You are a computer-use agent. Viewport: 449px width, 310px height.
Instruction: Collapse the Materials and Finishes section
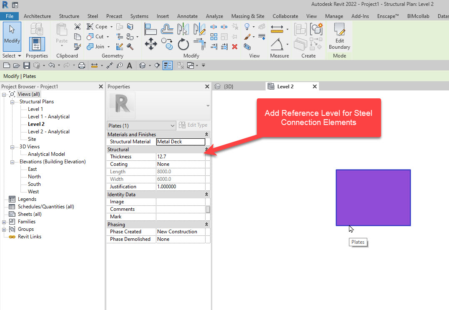coord(206,134)
